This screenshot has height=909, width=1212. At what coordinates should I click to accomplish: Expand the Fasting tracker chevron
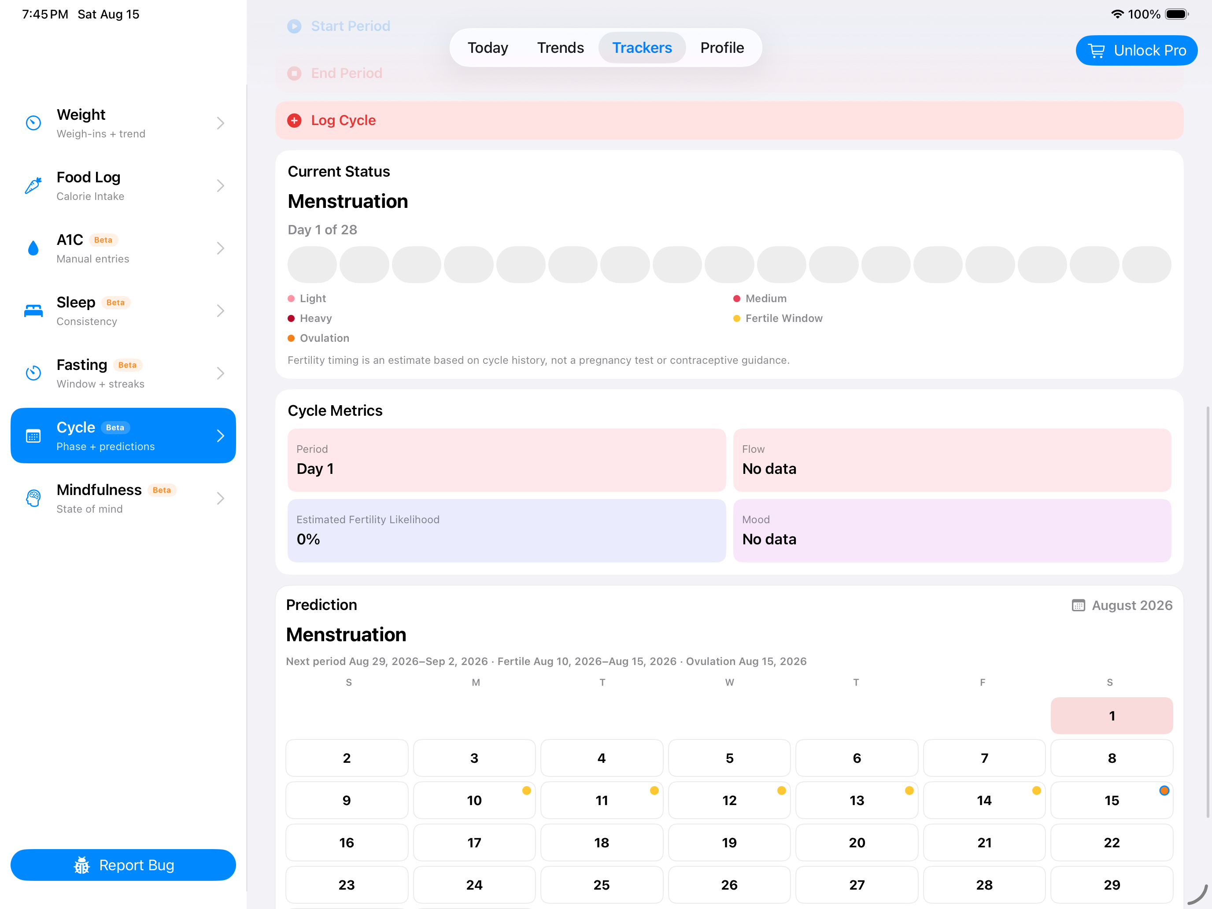220,373
